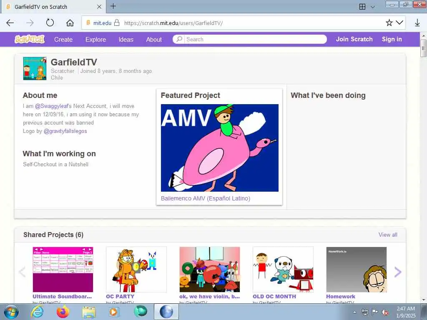
Task: Expand the tab list dropdown chevron
Action: (373, 7)
